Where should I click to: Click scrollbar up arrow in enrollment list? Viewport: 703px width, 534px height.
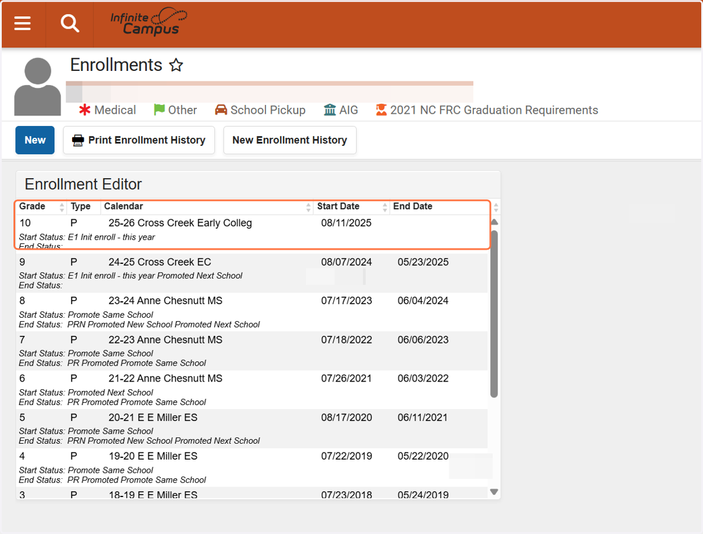click(x=494, y=222)
